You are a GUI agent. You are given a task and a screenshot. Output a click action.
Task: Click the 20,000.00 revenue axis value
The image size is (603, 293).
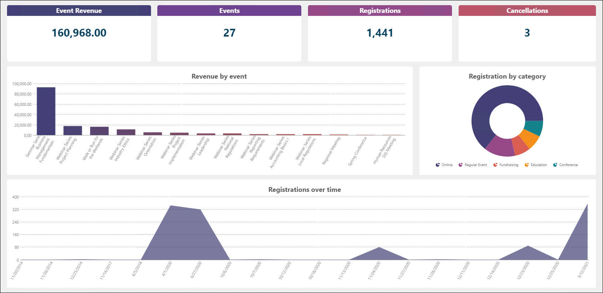pyautogui.click(x=23, y=125)
